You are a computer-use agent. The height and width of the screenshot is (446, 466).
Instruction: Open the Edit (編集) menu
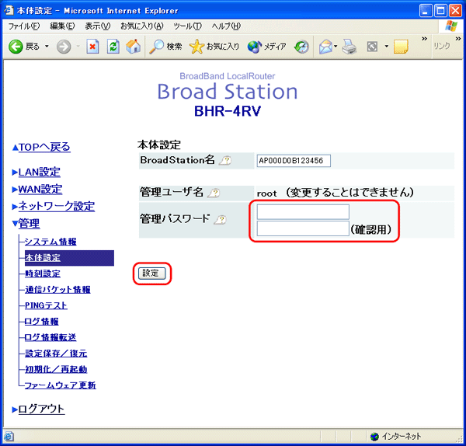click(62, 26)
